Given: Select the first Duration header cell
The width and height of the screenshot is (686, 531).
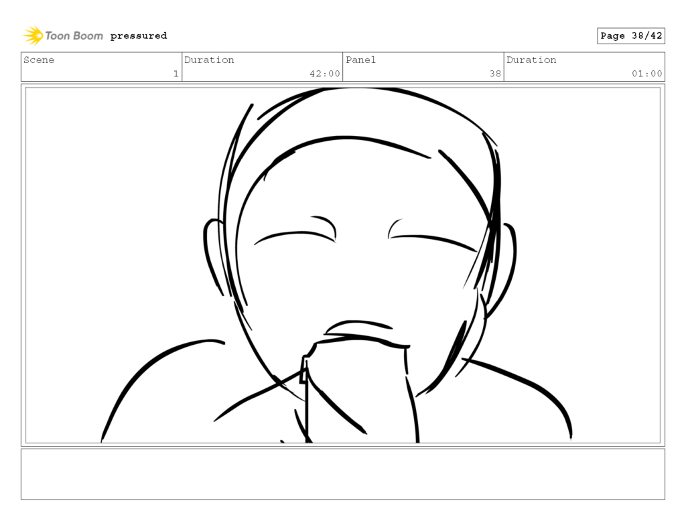Looking at the screenshot, I should [x=210, y=60].
